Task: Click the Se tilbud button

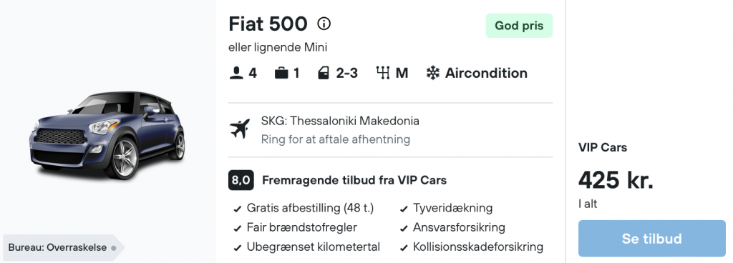Action: (x=651, y=238)
